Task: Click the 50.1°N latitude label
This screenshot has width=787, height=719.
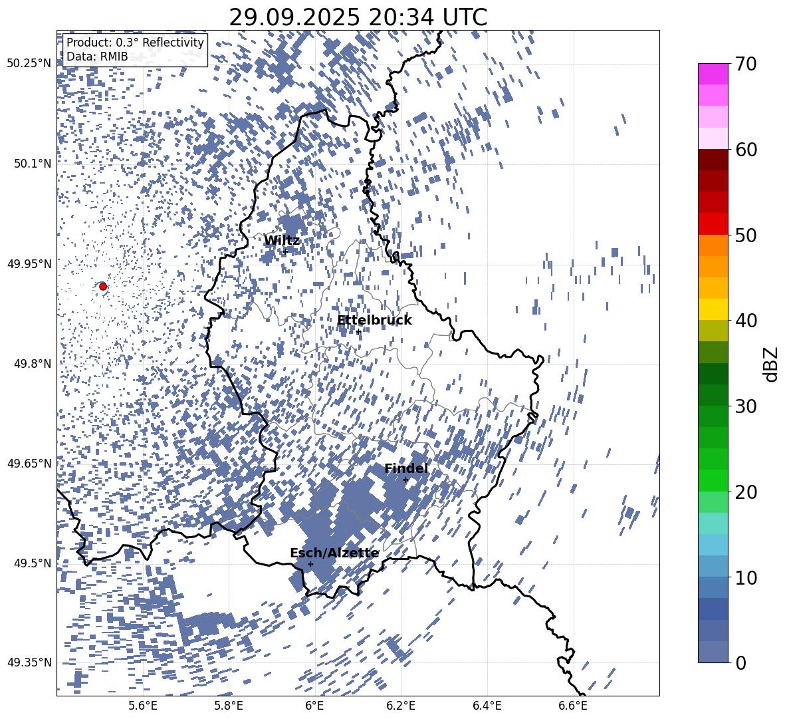Action: [x=33, y=164]
